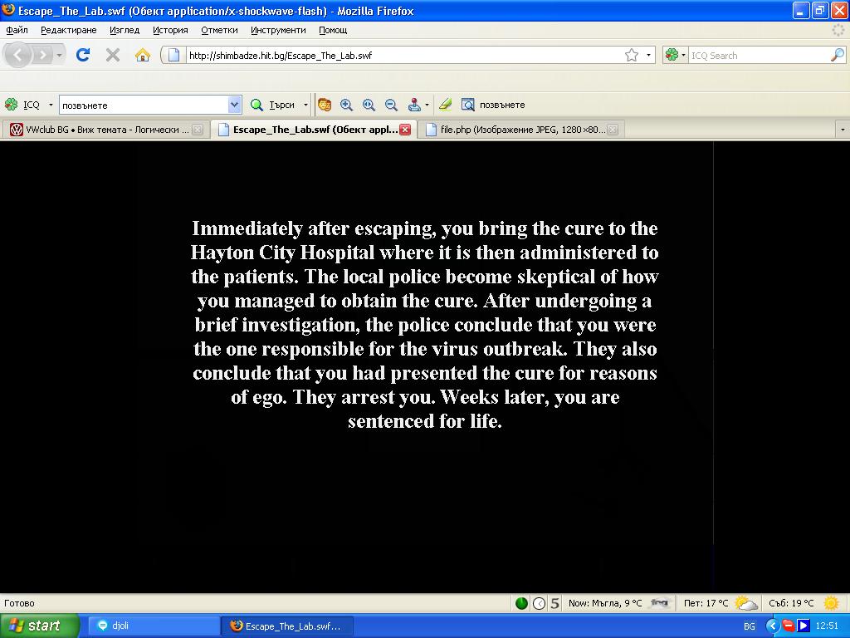Click the stop loading X icon
This screenshot has height=638, width=850.
(x=113, y=55)
